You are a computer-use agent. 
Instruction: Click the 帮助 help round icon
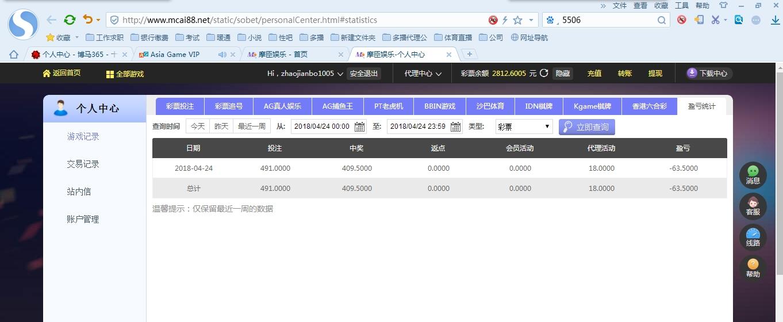coord(753,268)
